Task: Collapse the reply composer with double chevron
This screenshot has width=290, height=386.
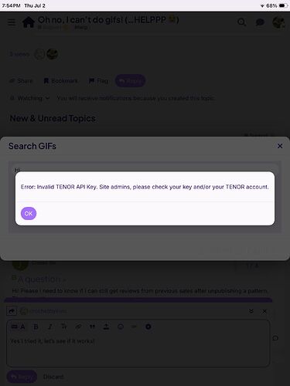Action: tap(251, 311)
